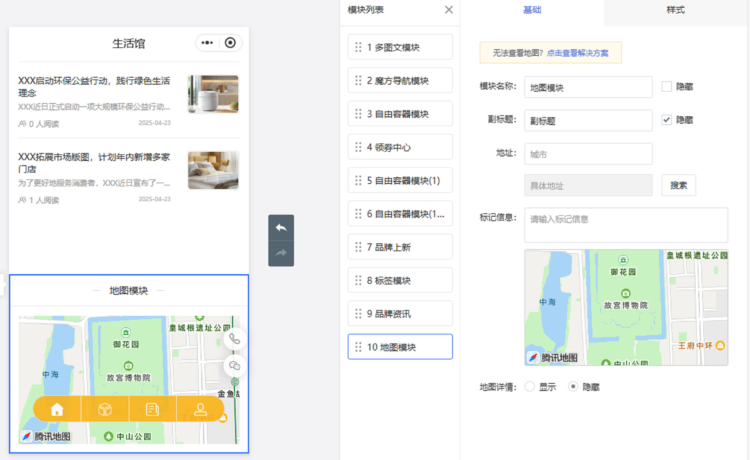Click the undo arrow button
This screenshot has width=750, height=460.
coord(281,227)
